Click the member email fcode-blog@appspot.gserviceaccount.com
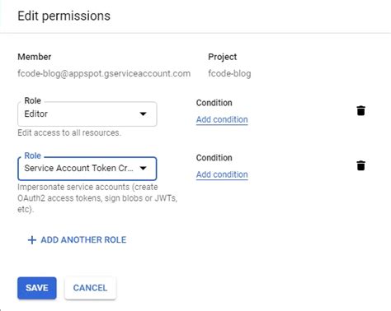 104,74
